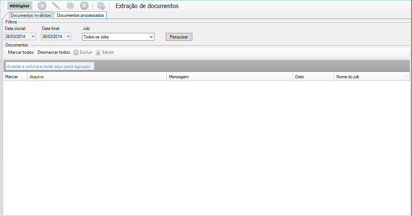Click the add (plus) toolbar icon

coord(42,6)
